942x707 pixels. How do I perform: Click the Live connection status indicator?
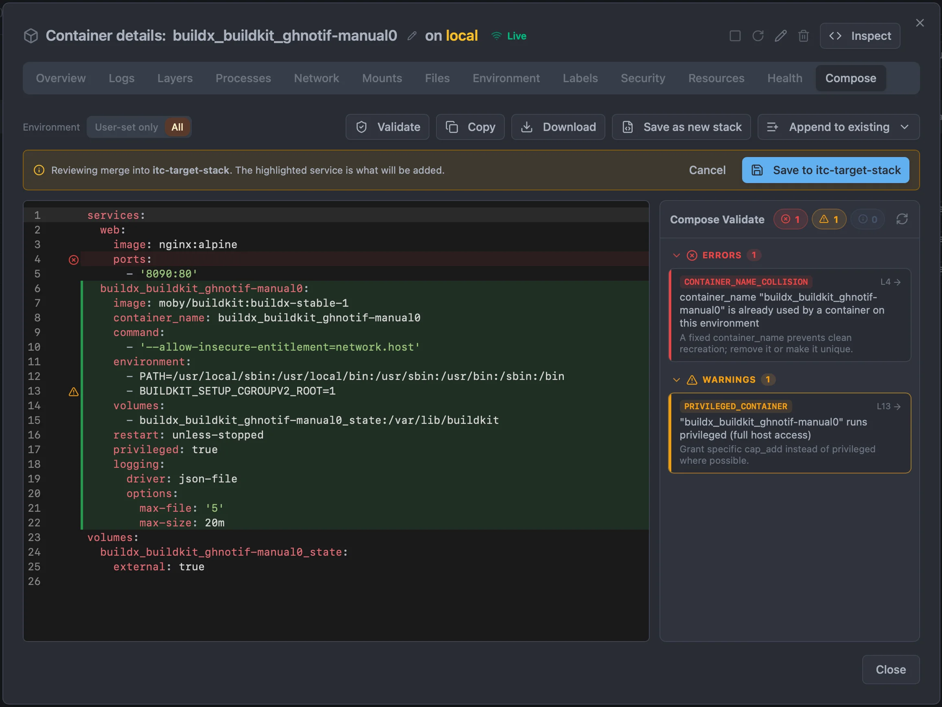[509, 36]
